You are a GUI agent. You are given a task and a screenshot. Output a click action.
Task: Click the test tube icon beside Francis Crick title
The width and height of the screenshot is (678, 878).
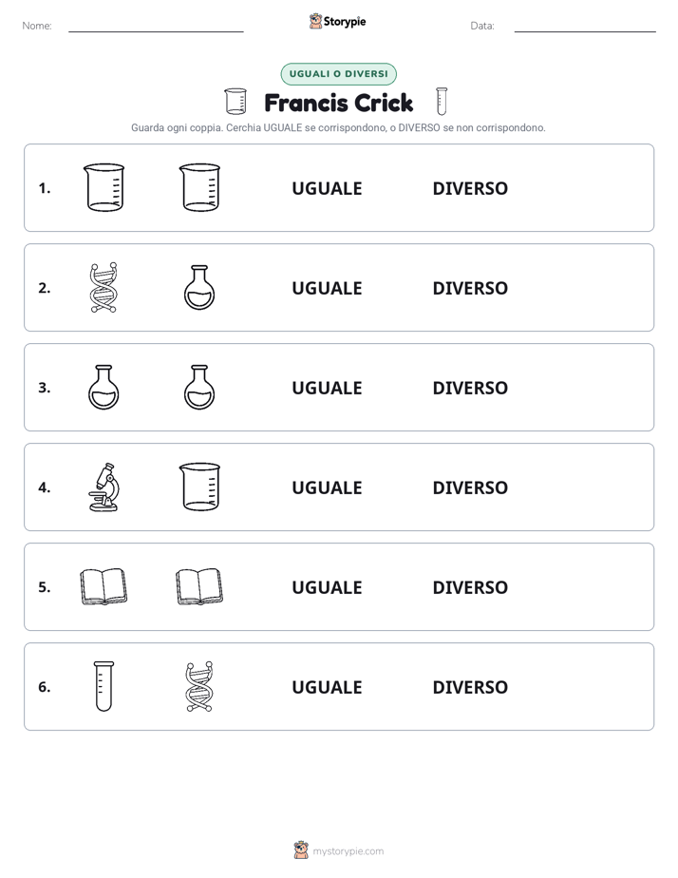pyautogui.click(x=442, y=102)
